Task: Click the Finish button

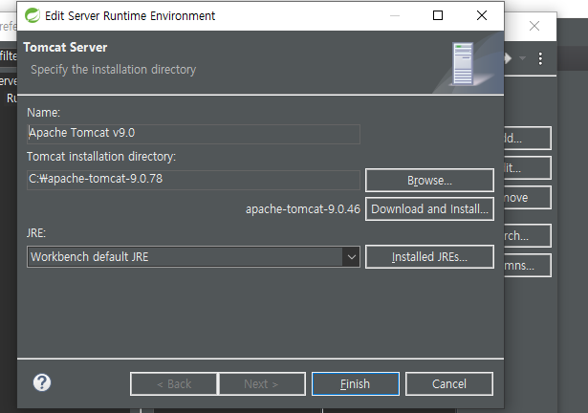Action: tap(355, 383)
